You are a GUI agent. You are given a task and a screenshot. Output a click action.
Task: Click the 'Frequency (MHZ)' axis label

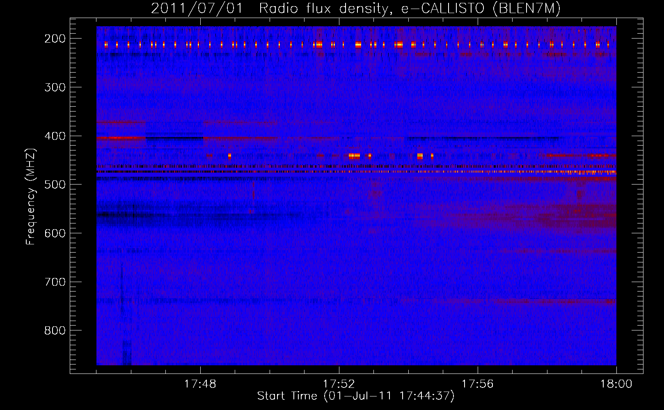[31, 196]
